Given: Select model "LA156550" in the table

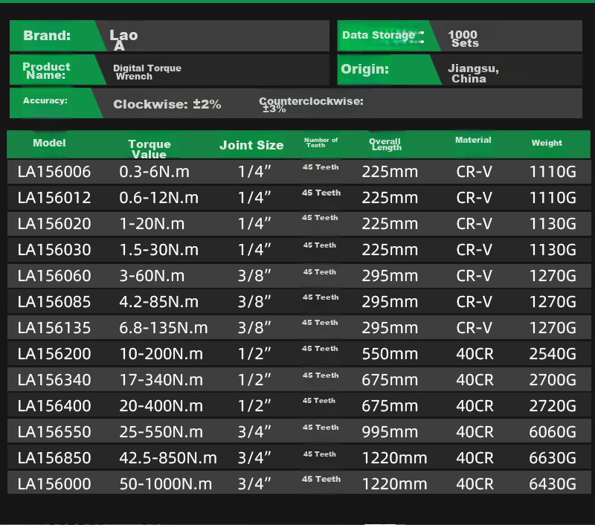Looking at the screenshot, I should (54, 432).
